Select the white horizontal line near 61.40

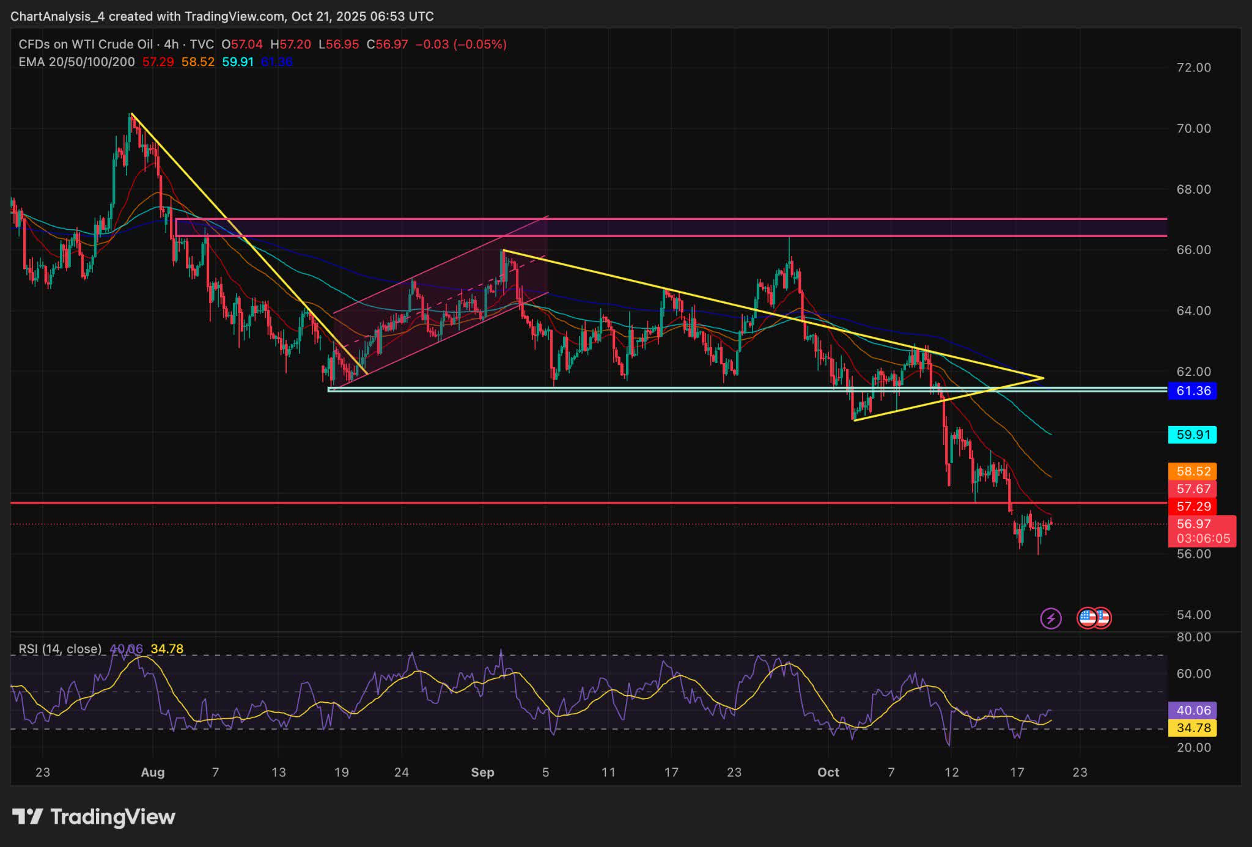tap(747, 389)
